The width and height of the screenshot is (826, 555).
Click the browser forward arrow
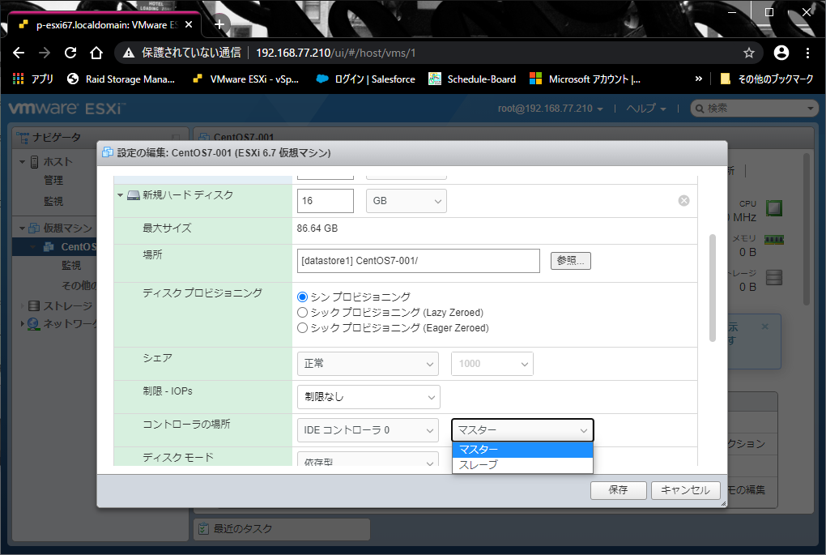pyautogui.click(x=45, y=53)
